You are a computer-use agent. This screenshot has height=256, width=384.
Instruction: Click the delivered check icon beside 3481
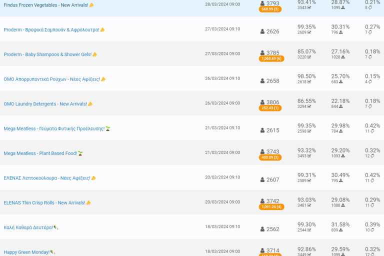[x=309, y=205]
